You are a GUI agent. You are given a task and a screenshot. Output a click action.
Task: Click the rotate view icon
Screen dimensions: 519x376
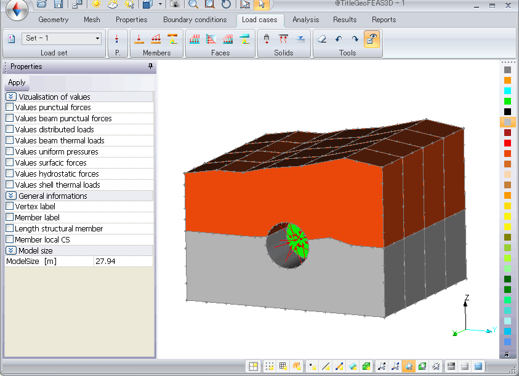(226, 4)
